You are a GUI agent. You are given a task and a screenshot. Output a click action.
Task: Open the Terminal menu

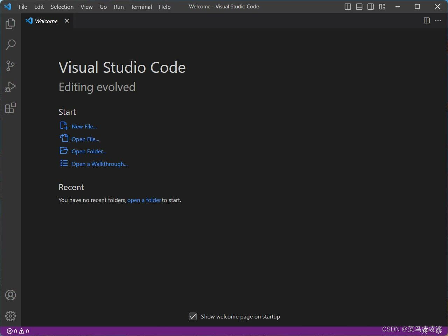141,7
